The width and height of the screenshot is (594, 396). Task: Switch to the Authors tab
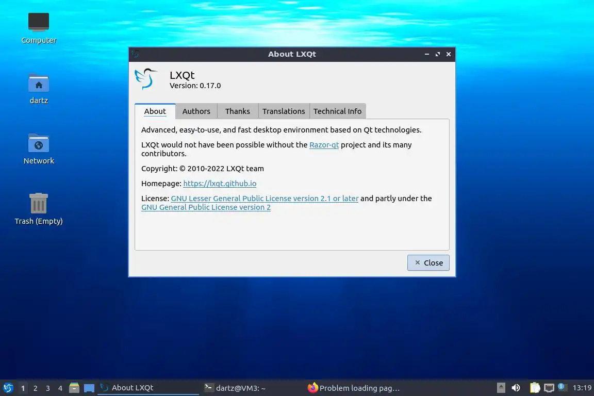tap(196, 111)
